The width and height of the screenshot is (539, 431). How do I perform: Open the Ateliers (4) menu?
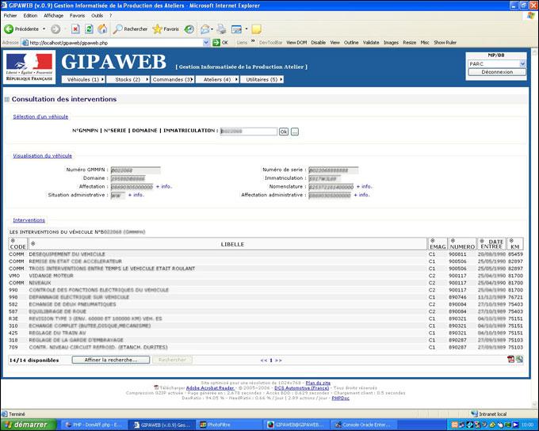(217, 80)
